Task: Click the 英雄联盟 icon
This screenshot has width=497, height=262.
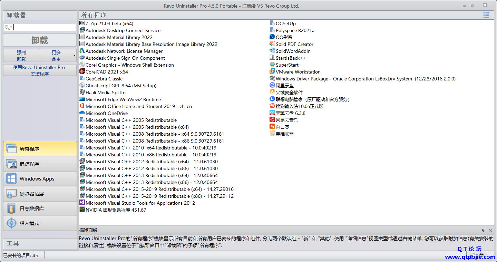Action: [x=272, y=134]
